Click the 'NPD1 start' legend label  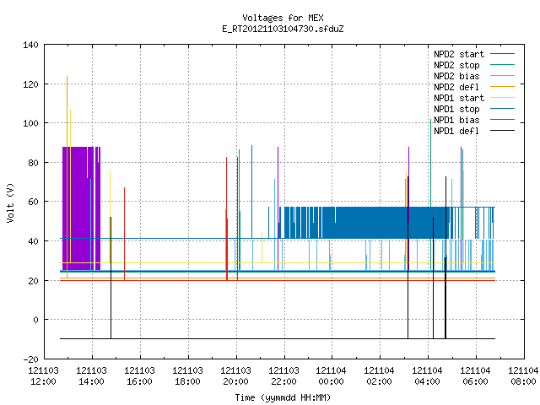(459, 98)
